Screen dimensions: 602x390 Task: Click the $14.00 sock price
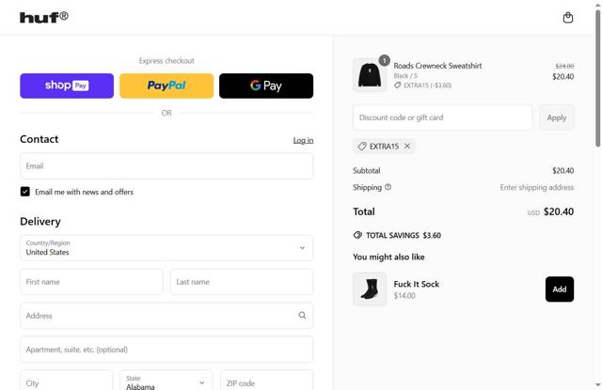click(404, 296)
